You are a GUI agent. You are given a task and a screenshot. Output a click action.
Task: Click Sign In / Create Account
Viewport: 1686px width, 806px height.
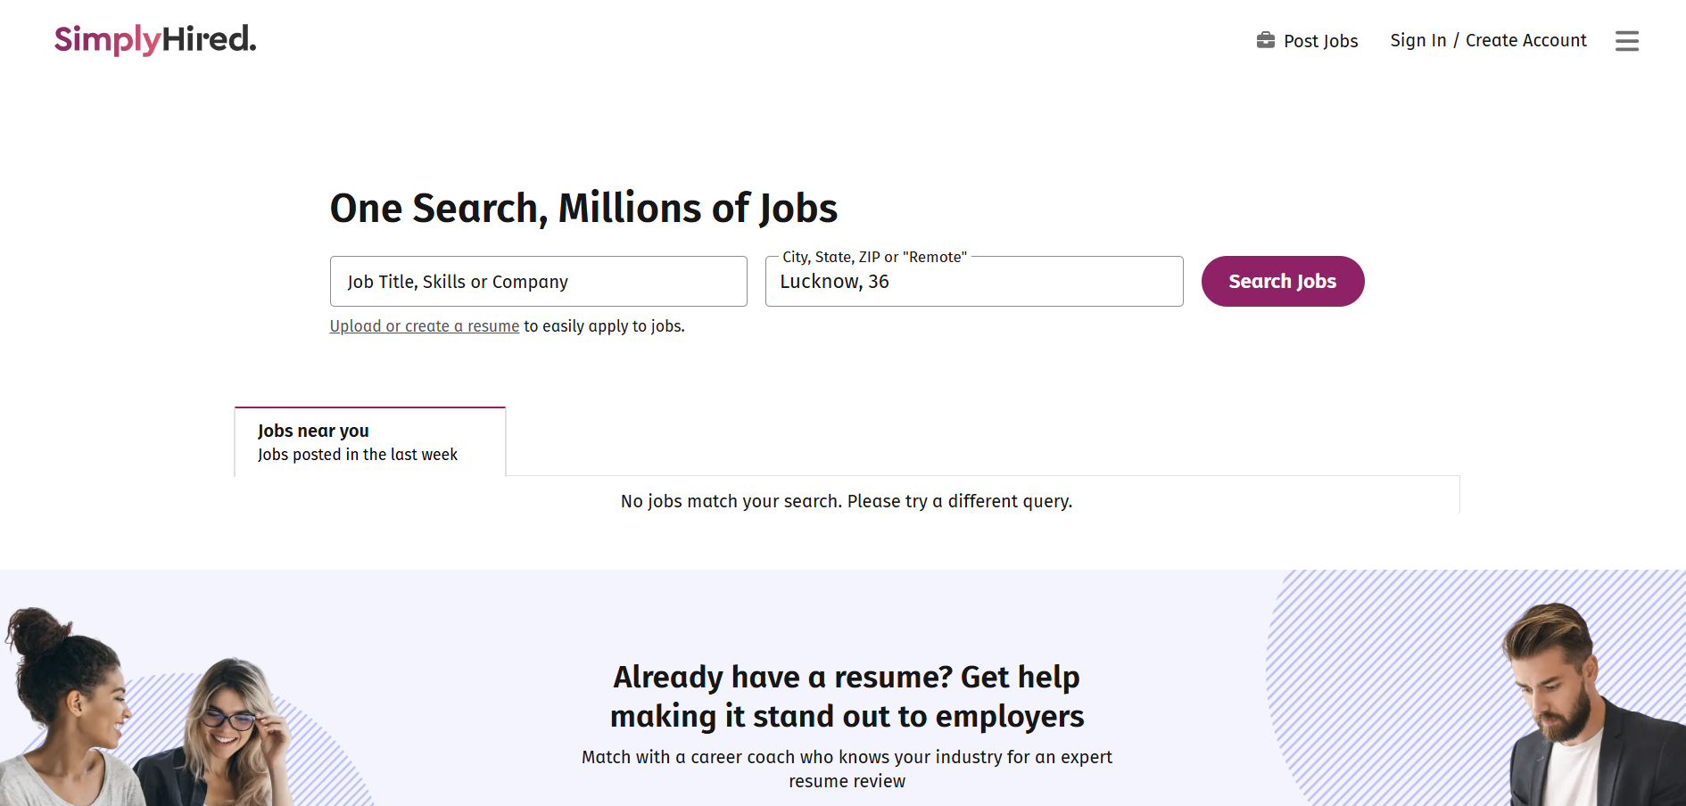[x=1488, y=41]
